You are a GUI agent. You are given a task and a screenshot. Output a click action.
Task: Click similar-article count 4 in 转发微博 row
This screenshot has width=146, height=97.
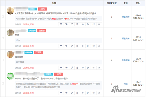(x=112, y=60)
